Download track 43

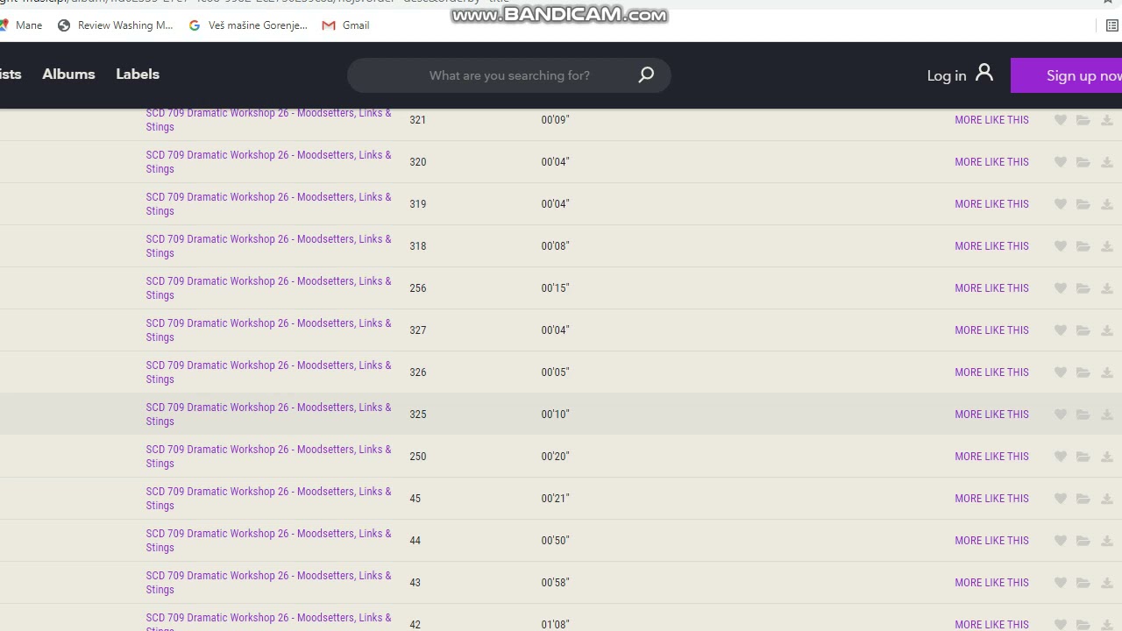(1107, 583)
